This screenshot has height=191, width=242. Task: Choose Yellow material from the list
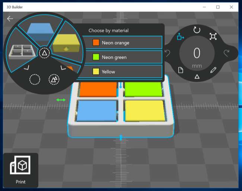122,72
